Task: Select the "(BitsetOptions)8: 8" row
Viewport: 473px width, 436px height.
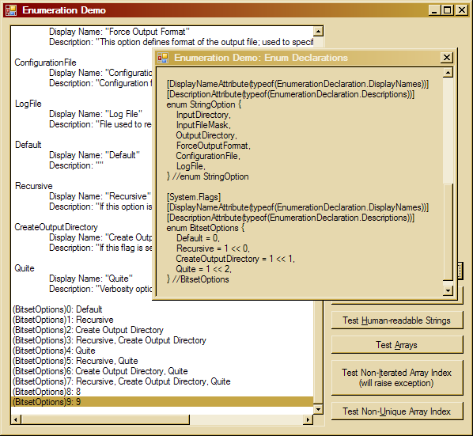Action: point(163,392)
